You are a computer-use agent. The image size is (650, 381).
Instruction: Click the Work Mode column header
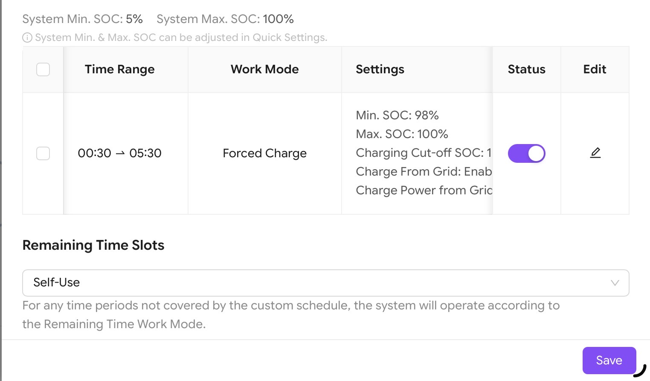[x=264, y=69]
